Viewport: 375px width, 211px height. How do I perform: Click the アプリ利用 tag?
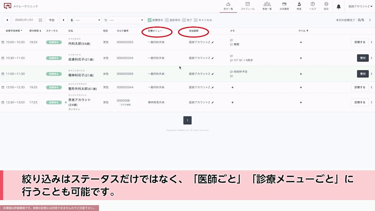tap(125, 105)
